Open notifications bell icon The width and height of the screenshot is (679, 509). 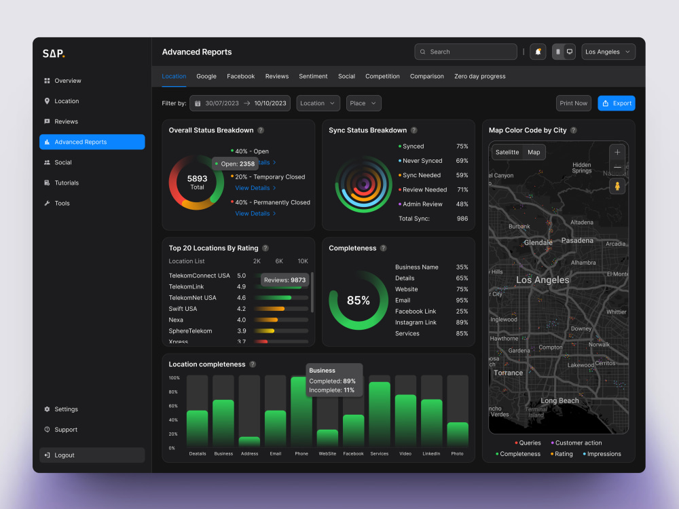point(538,52)
